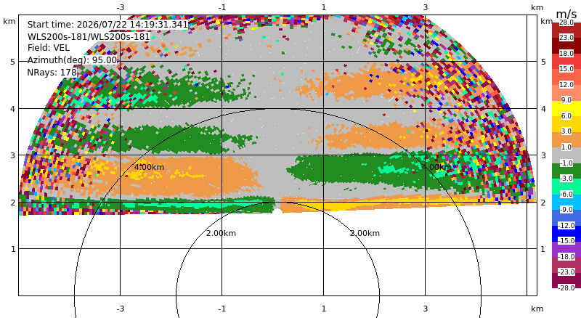
Task: Select the Azimuth(deg): 95.00 text
Action: (x=72, y=60)
